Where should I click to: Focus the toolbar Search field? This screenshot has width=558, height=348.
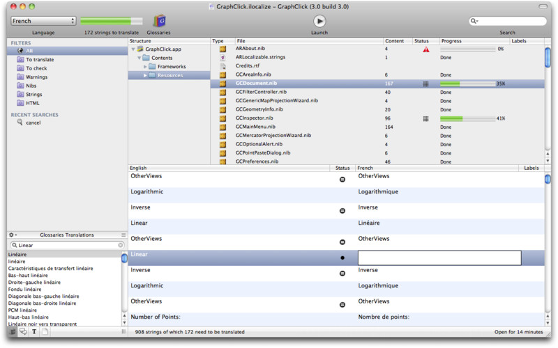[508, 21]
